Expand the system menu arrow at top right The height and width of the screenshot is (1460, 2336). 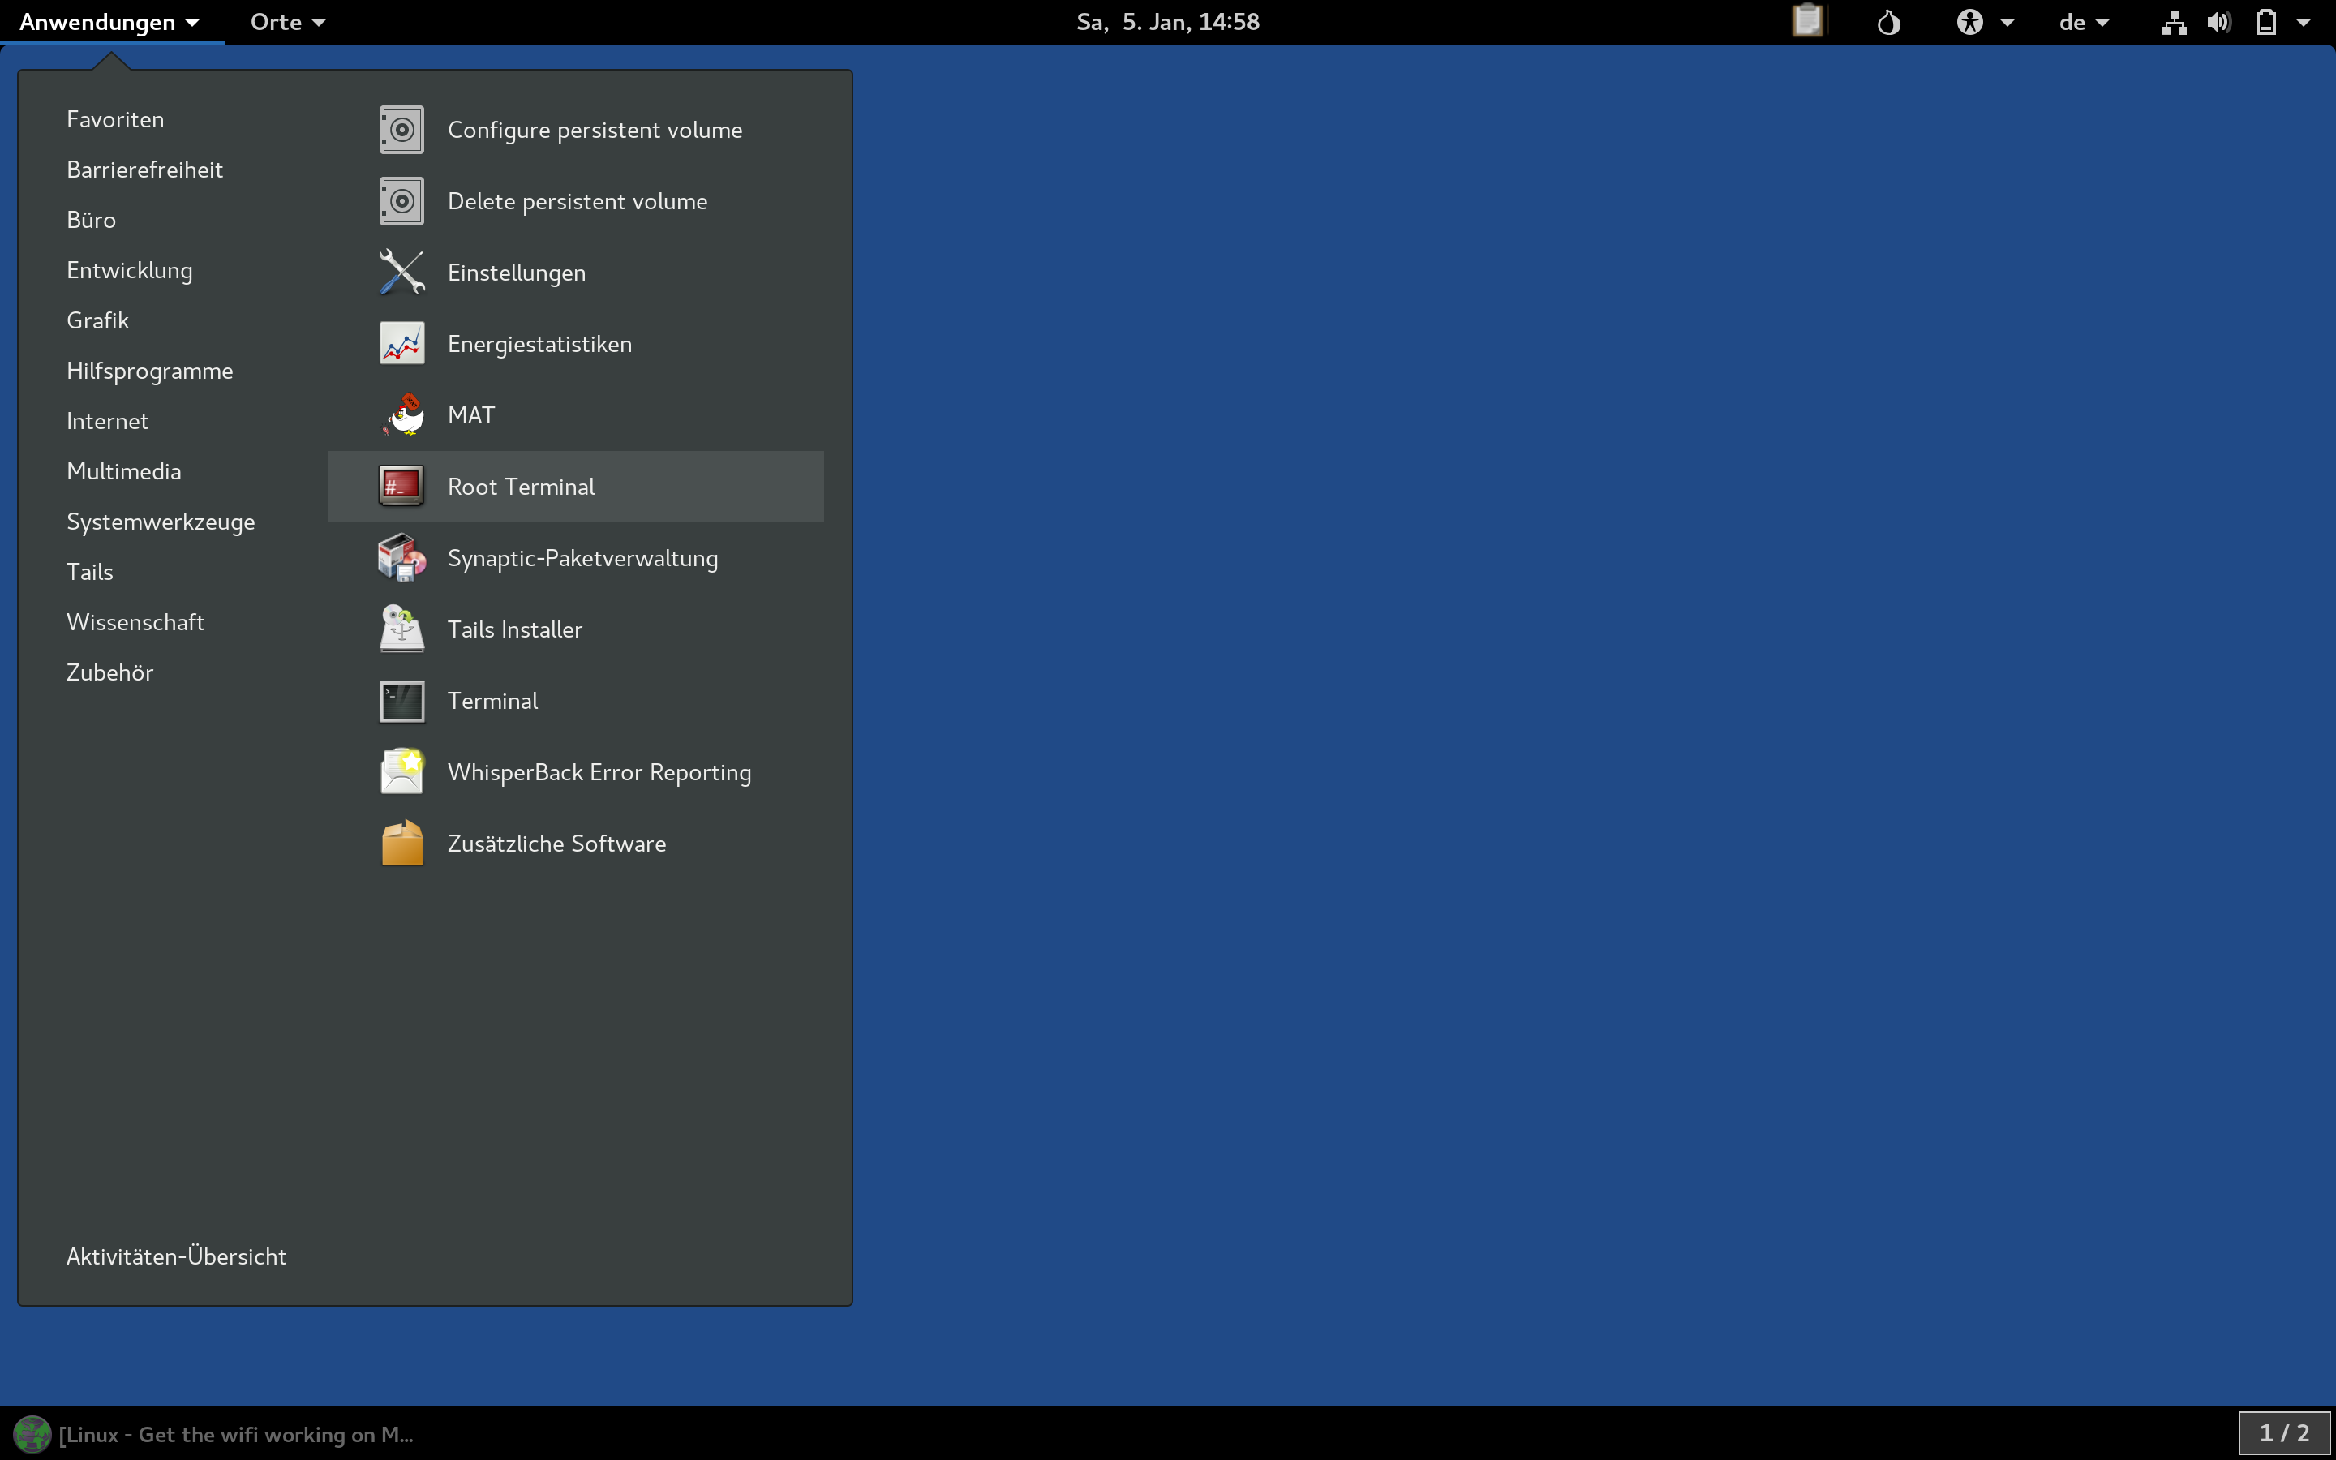2304,22
